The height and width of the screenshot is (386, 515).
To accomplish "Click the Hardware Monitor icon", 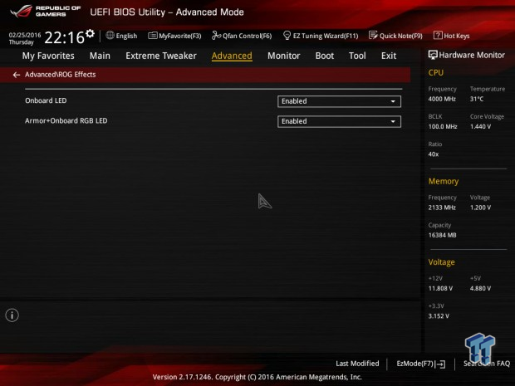I will click(x=433, y=55).
